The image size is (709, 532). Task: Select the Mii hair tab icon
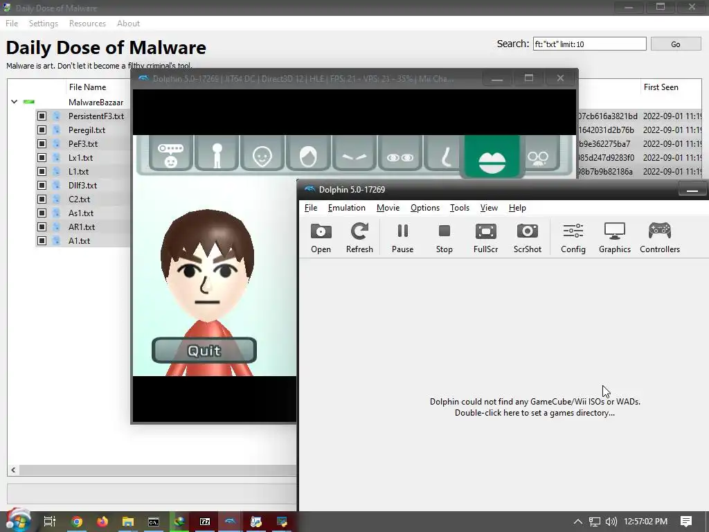[x=308, y=154]
